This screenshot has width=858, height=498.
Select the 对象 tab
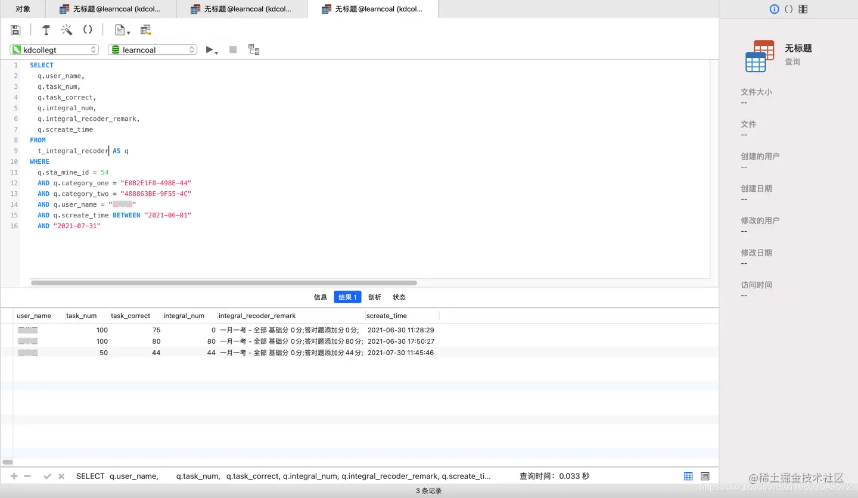23,9
